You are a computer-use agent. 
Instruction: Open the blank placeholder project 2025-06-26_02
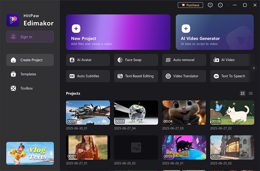pyautogui.click(x=136, y=147)
